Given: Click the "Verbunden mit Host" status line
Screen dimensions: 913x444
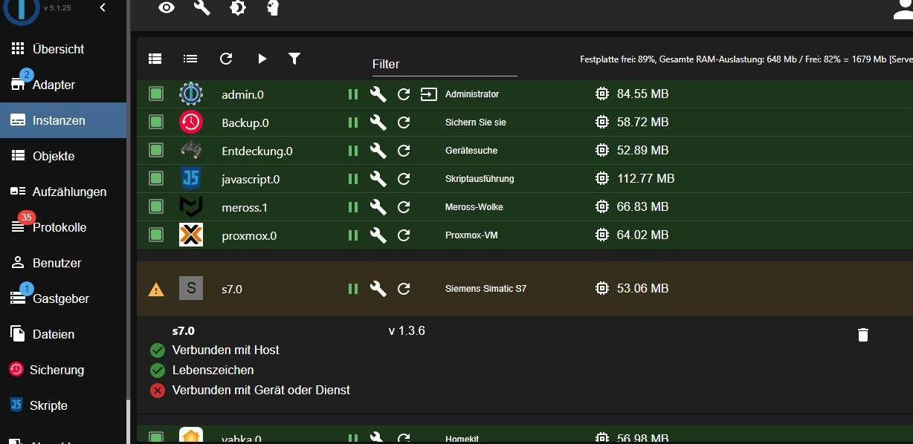Looking at the screenshot, I should [x=226, y=350].
